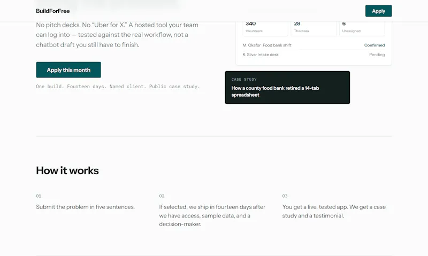Screen dimensions: 428x256
Task: Click the Confirmed status label
Action: coord(374,45)
